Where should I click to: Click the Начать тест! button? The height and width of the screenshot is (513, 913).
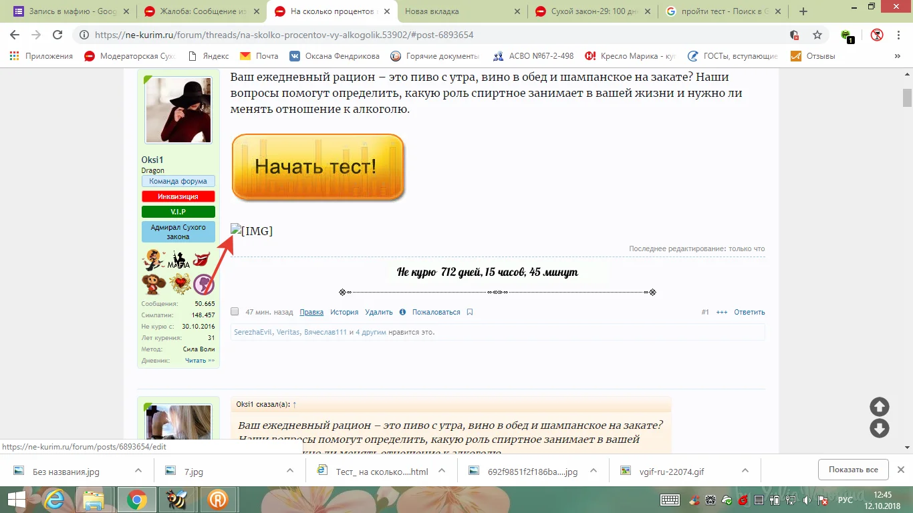tap(318, 167)
